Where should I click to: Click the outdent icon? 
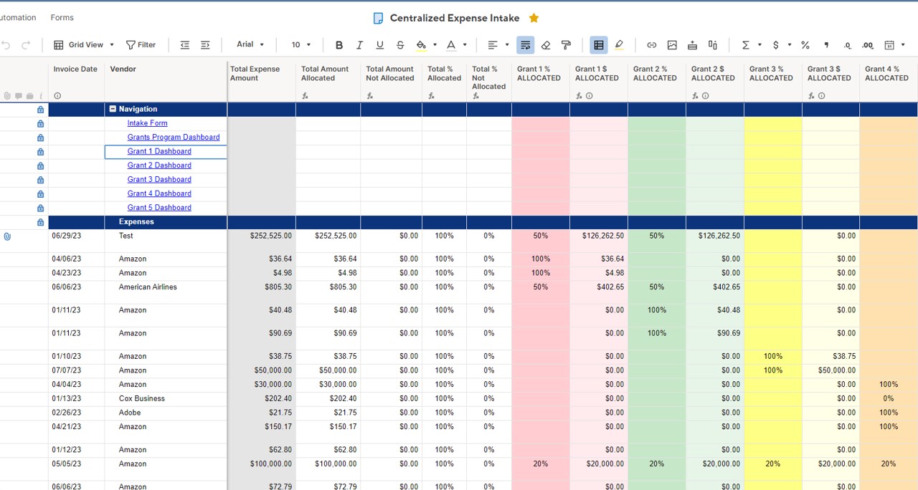coord(185,45)
